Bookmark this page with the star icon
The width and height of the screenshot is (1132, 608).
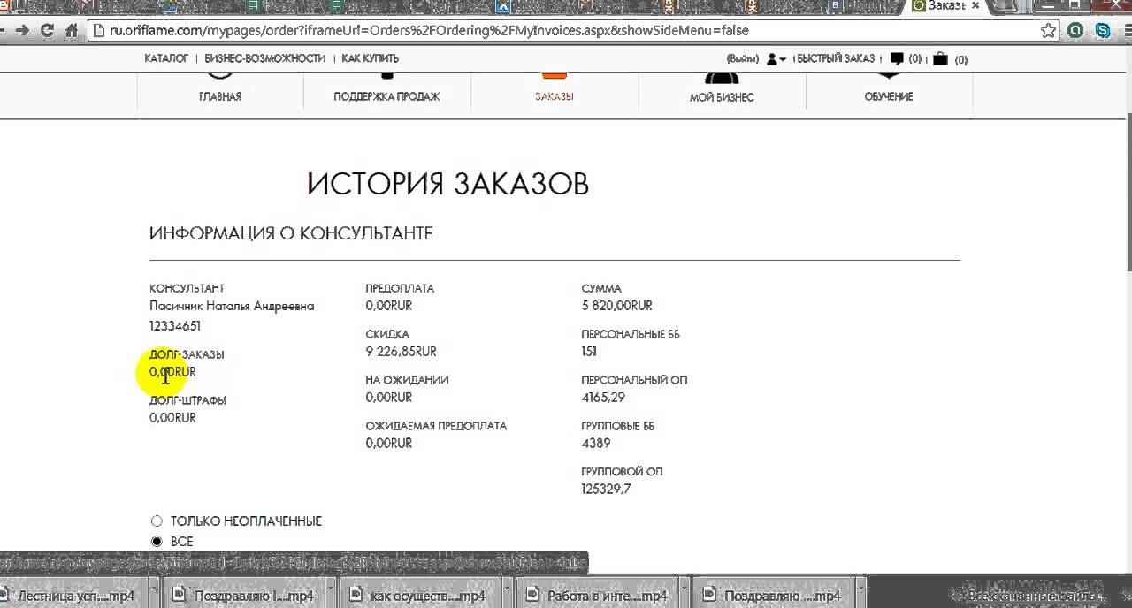[1048, 30]
